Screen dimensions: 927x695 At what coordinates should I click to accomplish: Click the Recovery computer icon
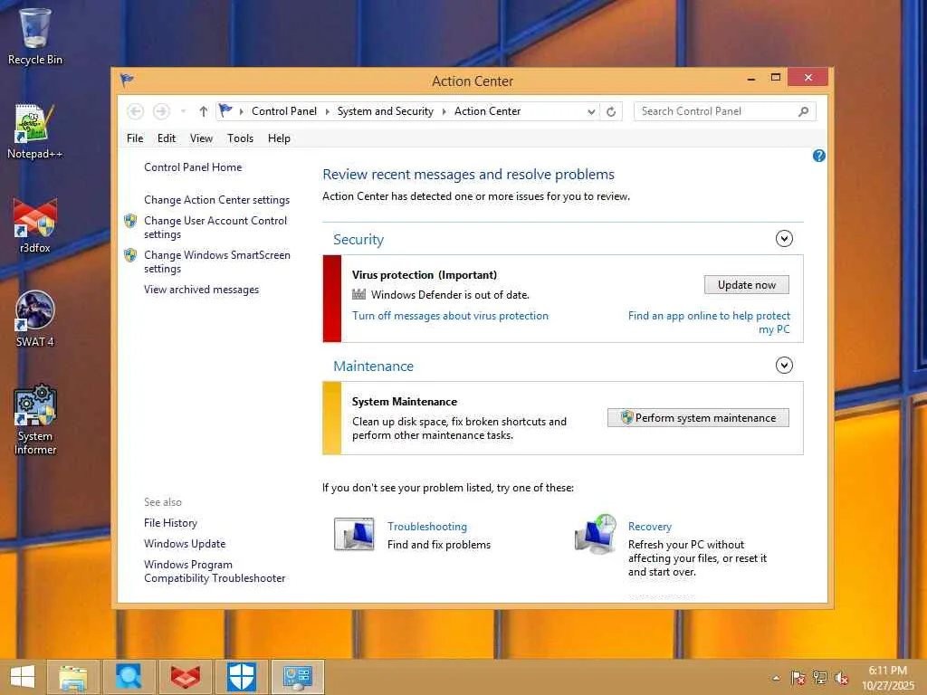point(596,534)
